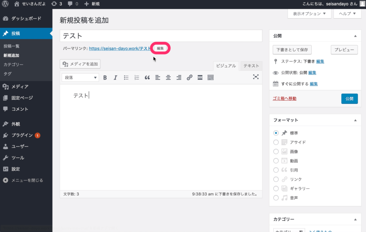
Task: Choose the 画像 format radio button
Action: tap(276, 151)
